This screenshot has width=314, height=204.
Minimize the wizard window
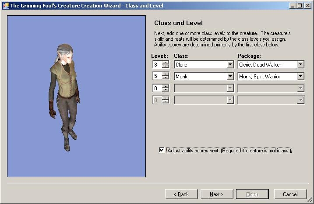(292, 6)
